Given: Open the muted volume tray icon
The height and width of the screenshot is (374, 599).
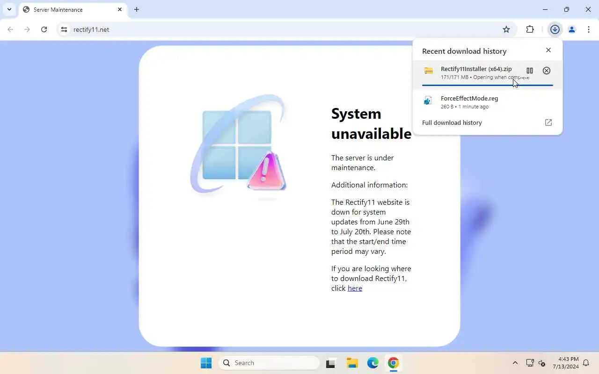Looking at the screenshot, I should [542, 363].
